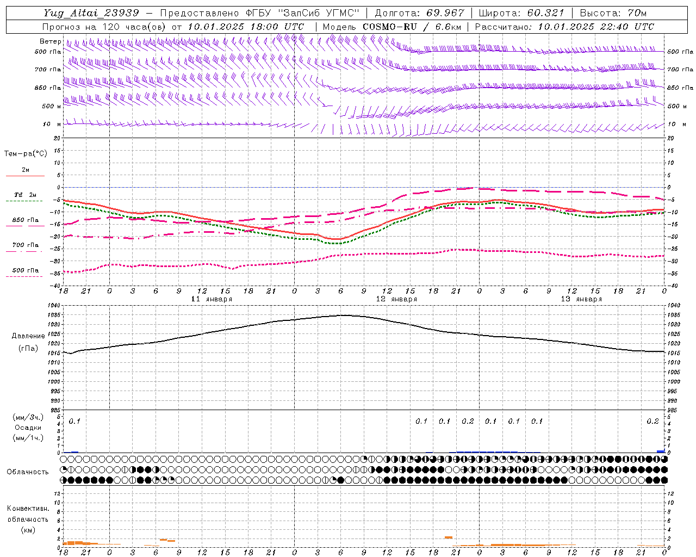Click the leftmost 0.1 precipitation value

tap(74, 421)
